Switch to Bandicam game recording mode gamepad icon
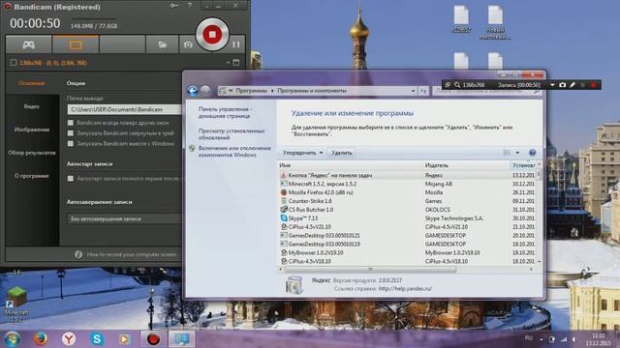Screen dimensions: 620x348 (28, 44)
